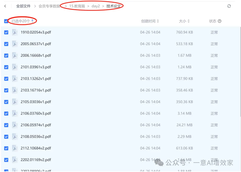Open file 2202.01169v2.pdf

pos(36,160)
